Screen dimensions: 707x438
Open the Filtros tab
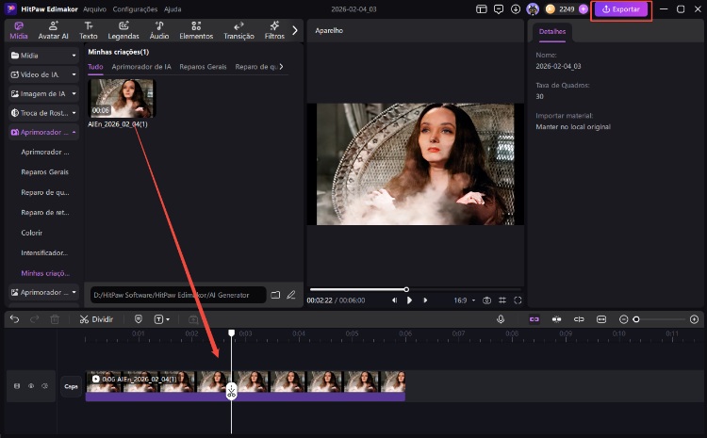pyautogui.click(x=274, y=31)
